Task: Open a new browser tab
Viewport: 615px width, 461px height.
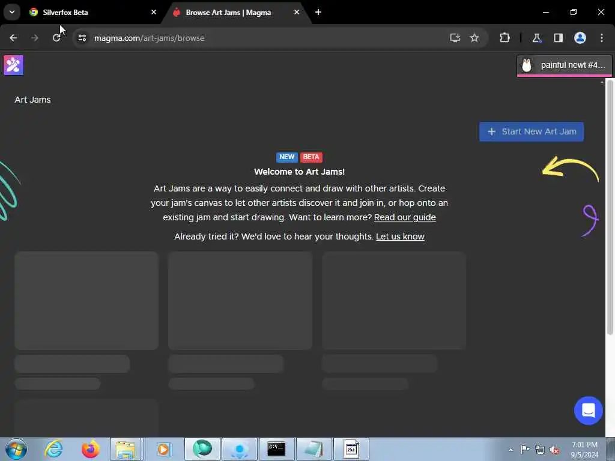Action: pos(318,12)
